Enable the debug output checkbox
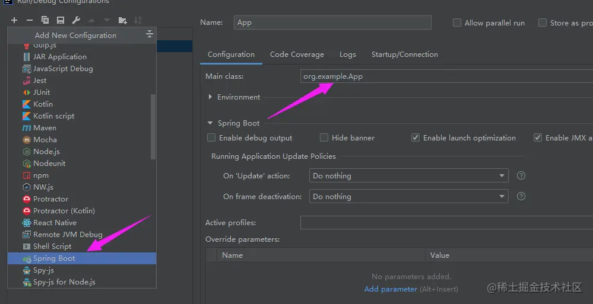This screenshot has height=304, width=593. point(211,137)
